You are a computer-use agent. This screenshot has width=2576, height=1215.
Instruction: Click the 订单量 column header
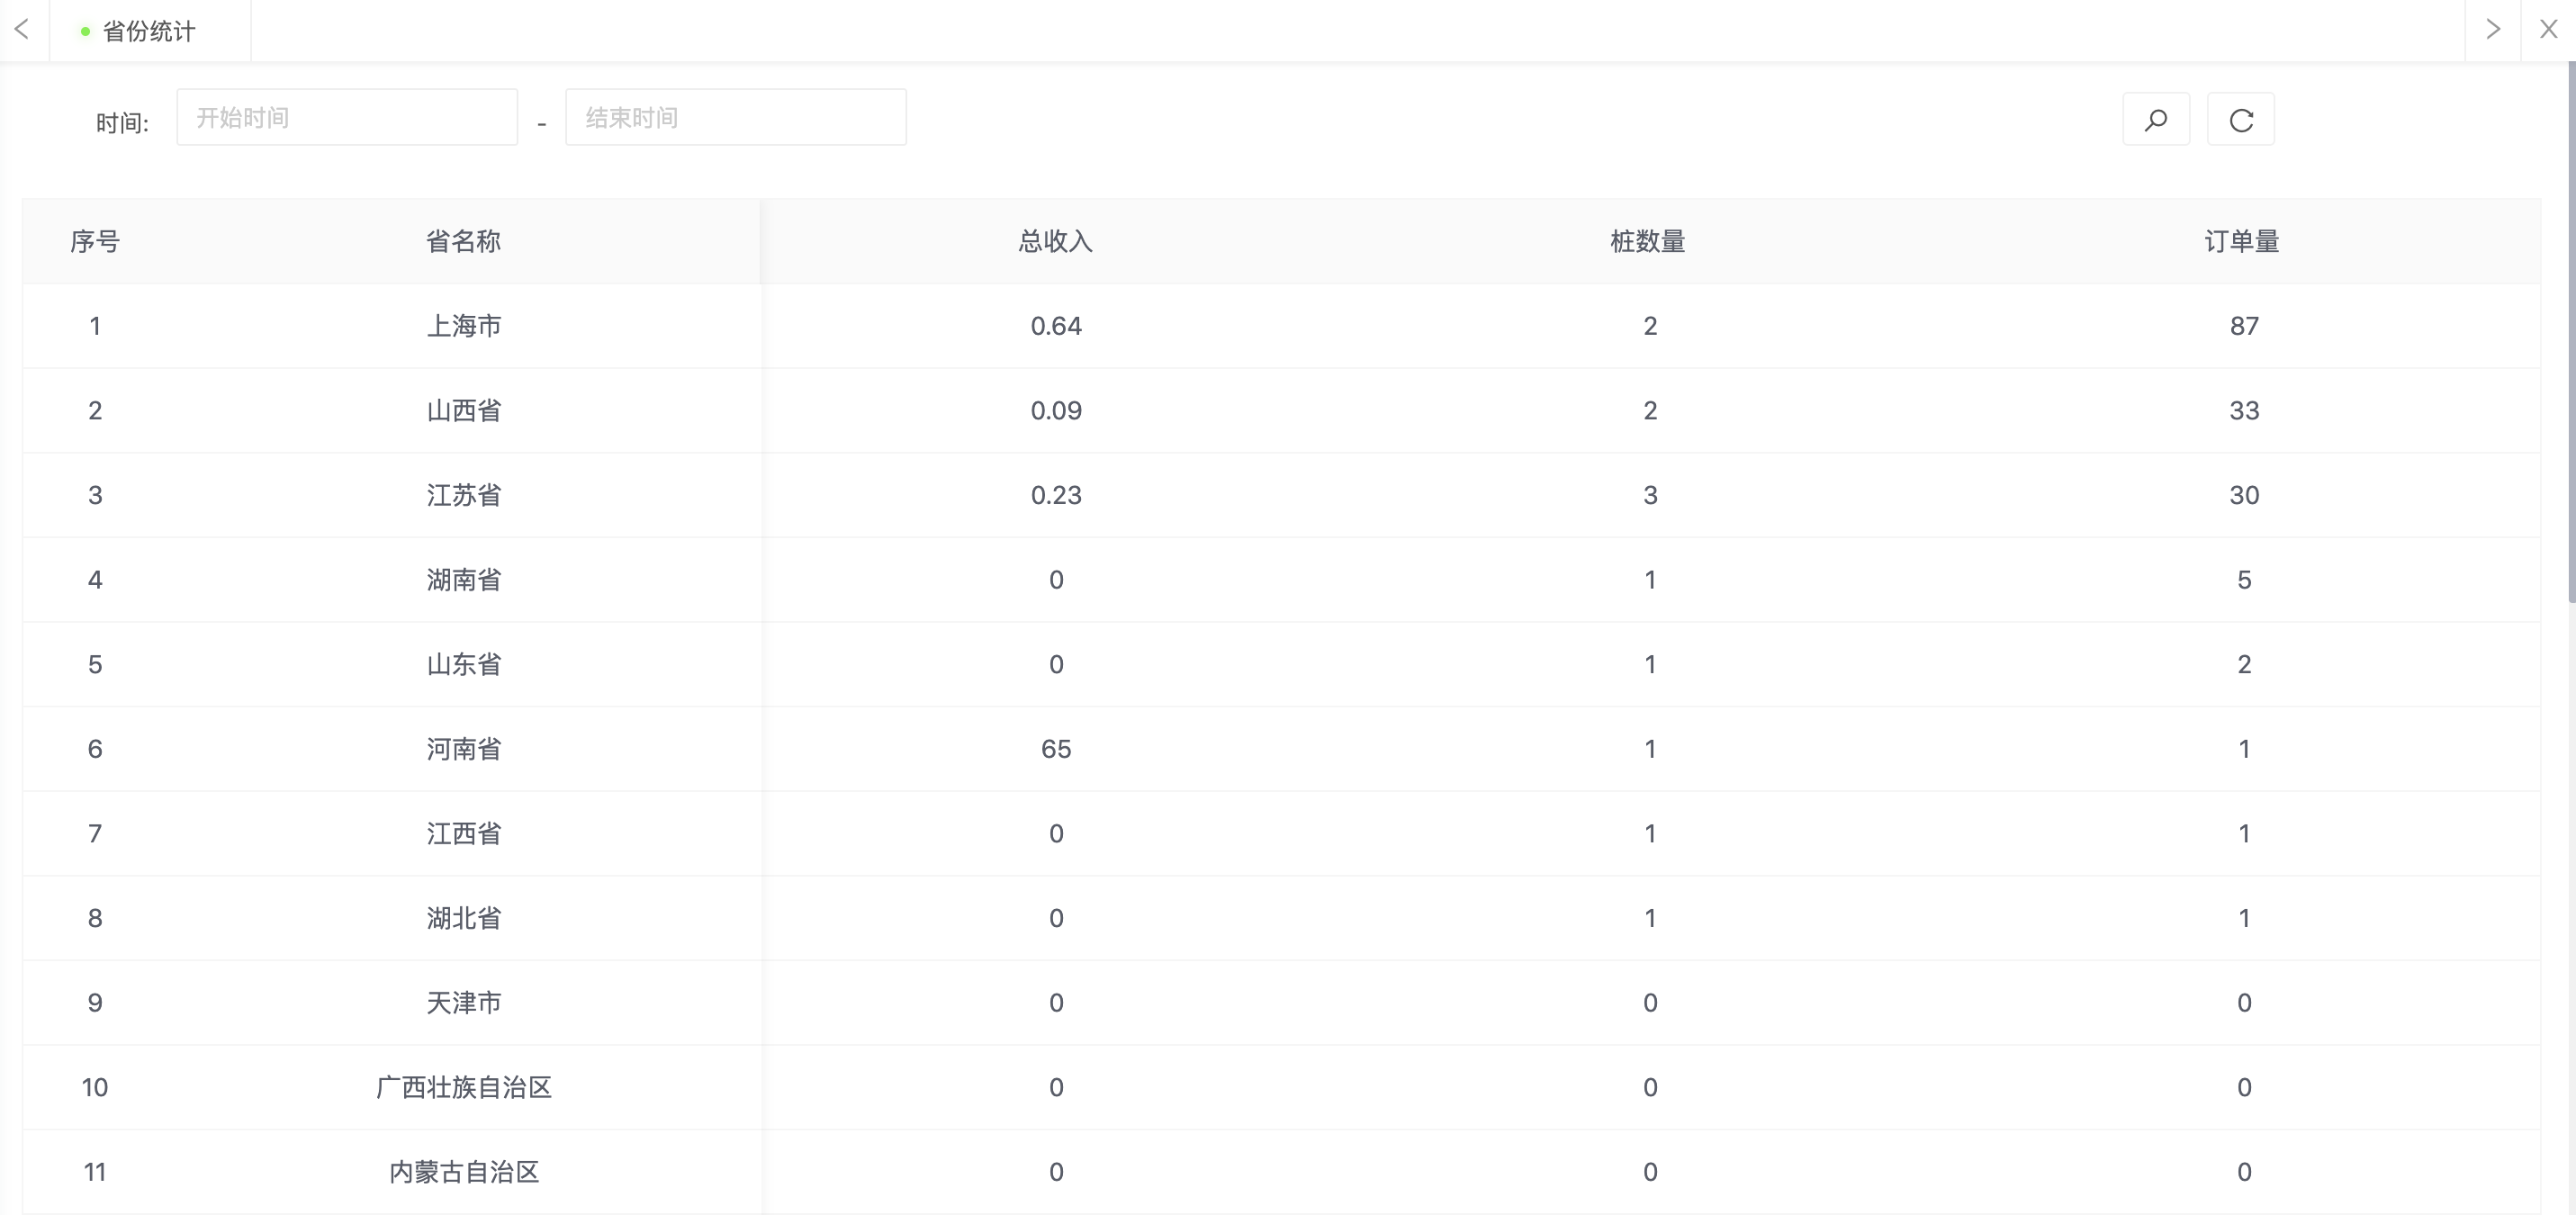(x=2243, y=242)
